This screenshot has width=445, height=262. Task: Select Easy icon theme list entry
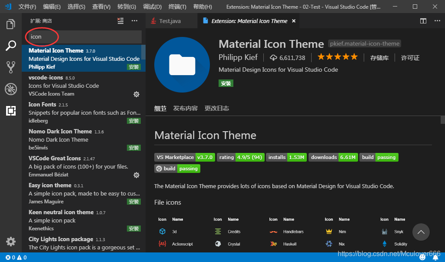[x=83, y=193]
